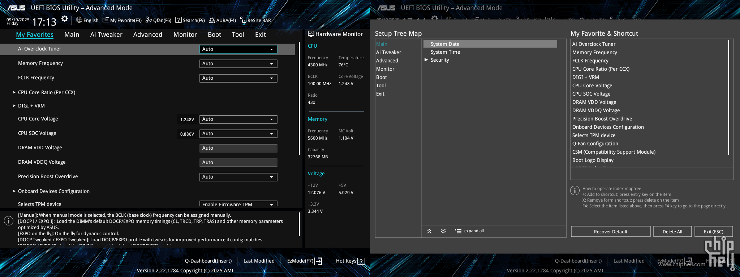Click Exit (ESC) button
This screenshot has height=277, width=740.
(x=714, y=232)
